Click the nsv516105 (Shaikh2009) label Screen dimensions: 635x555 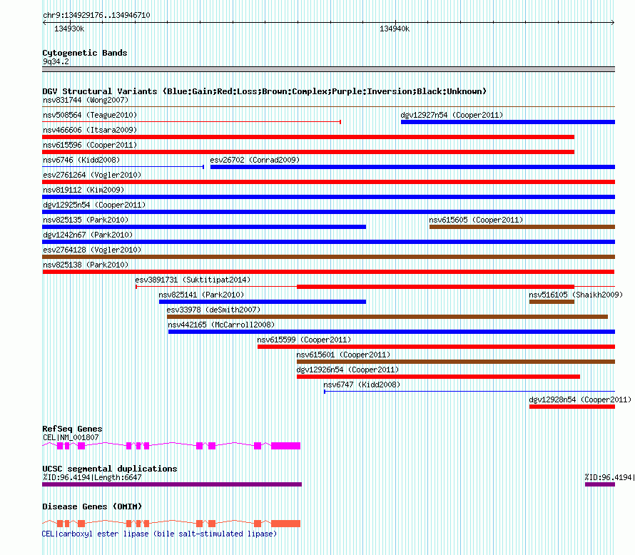576,295
